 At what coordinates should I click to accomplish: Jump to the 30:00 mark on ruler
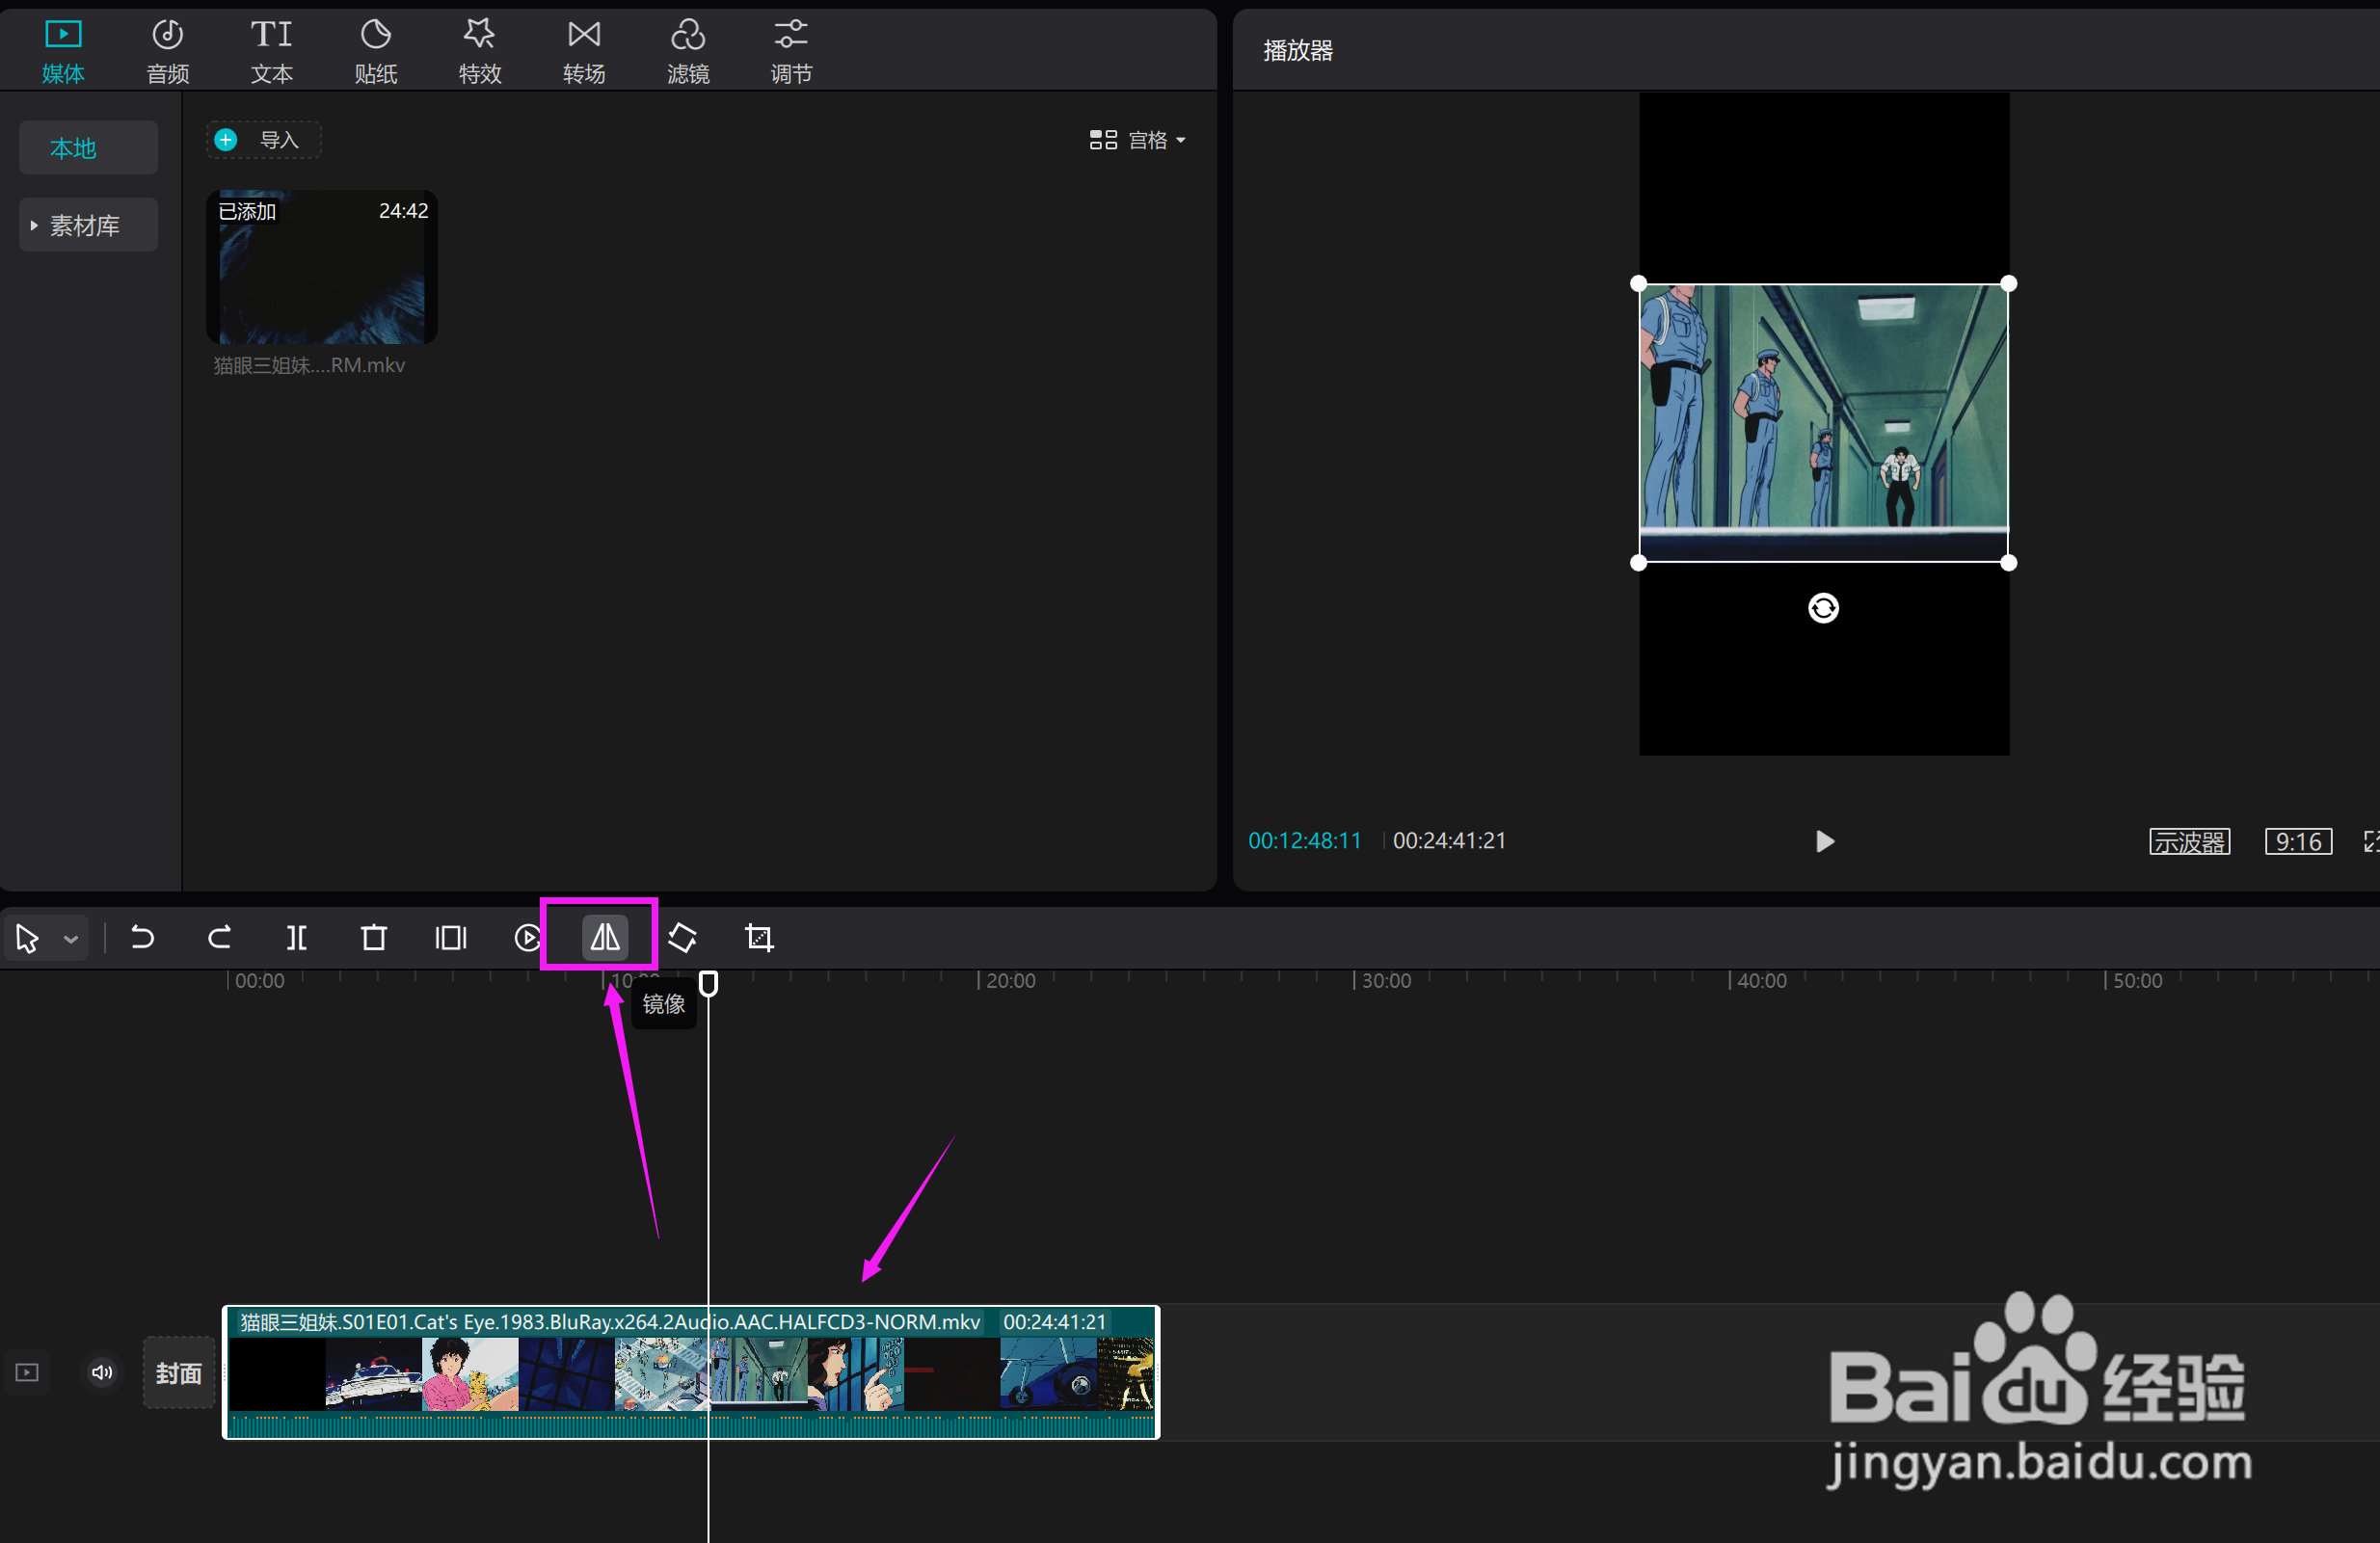[1386, 981]
